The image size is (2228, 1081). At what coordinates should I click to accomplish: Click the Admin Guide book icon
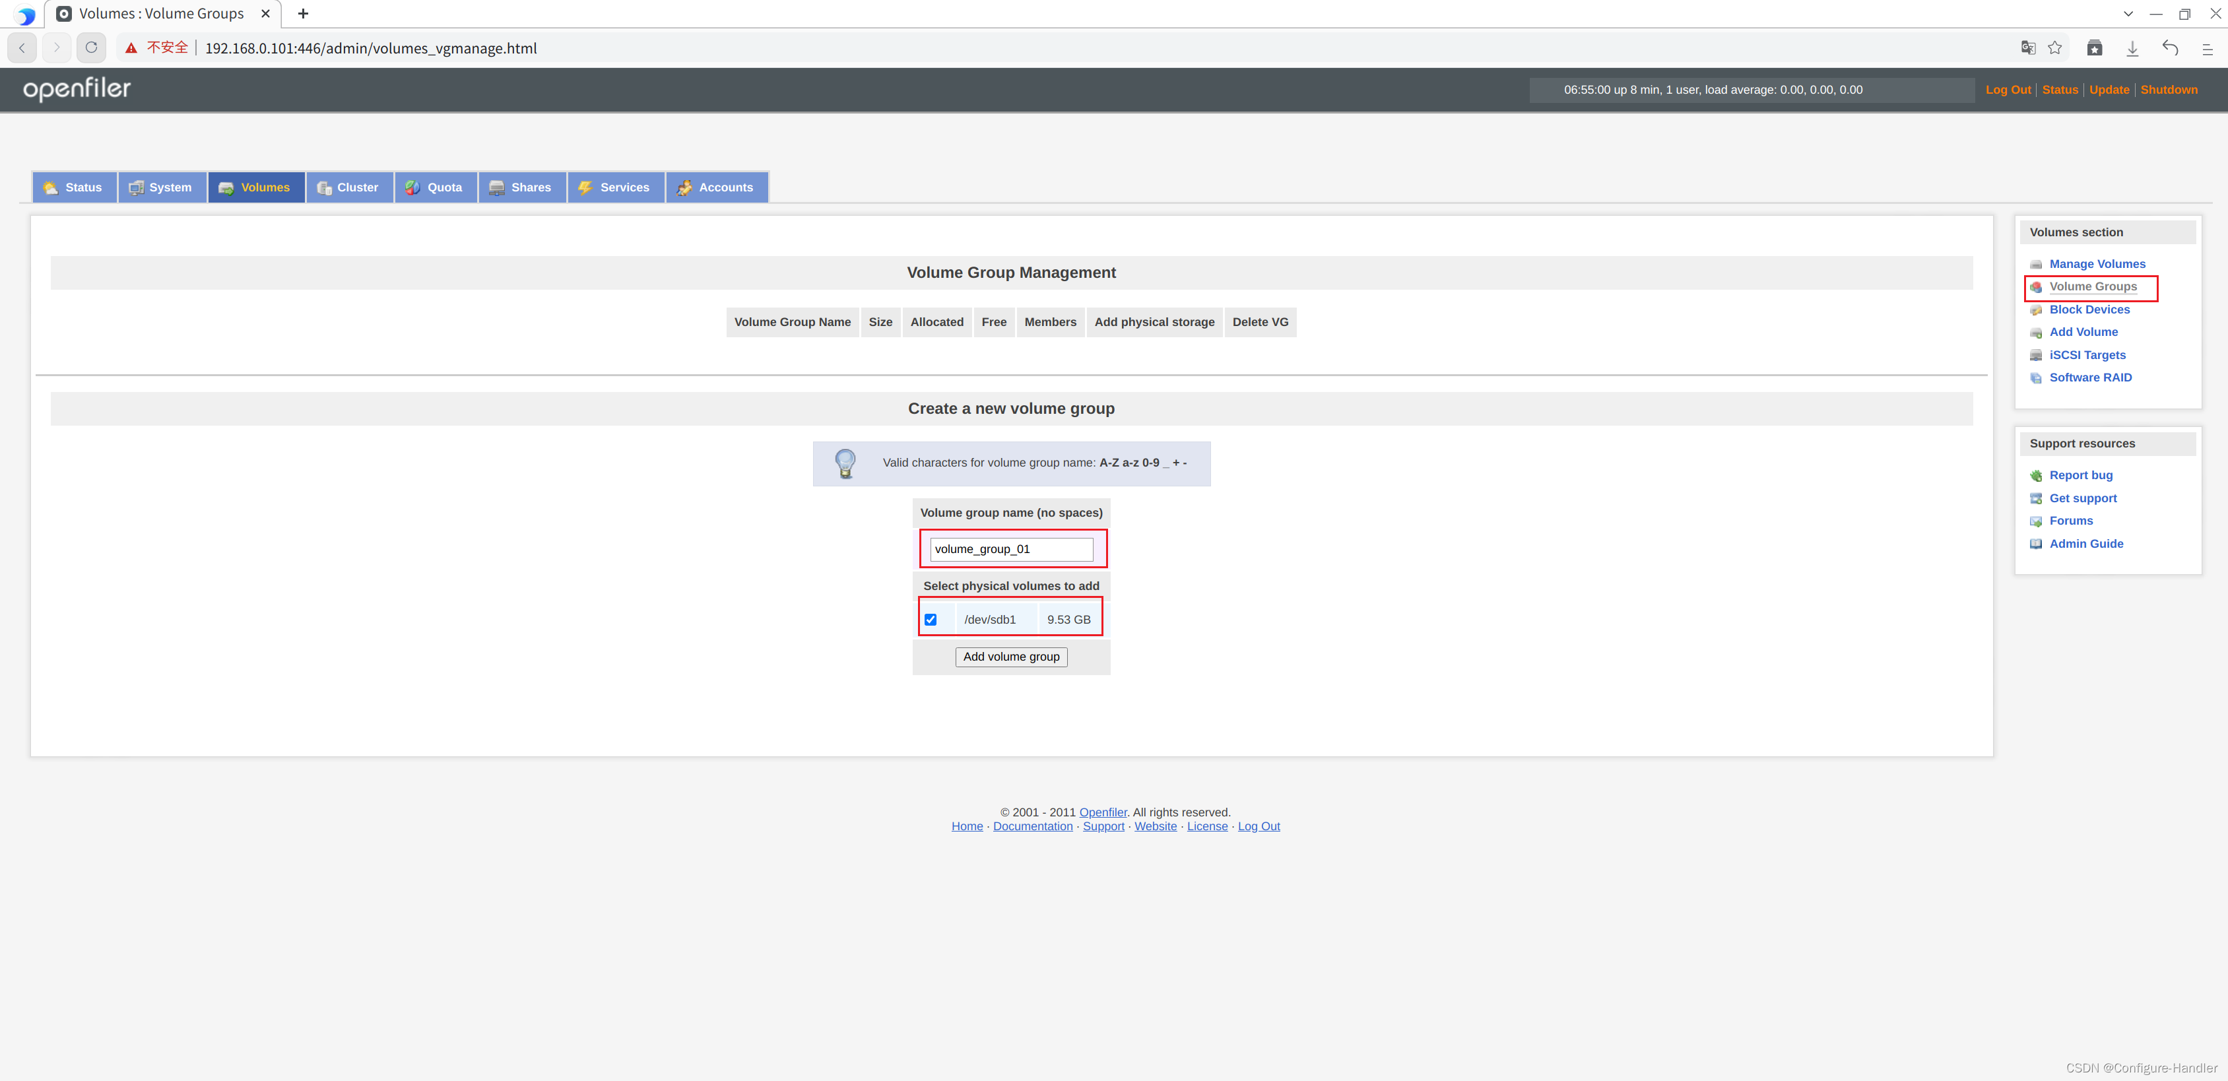coord(2036,544)
